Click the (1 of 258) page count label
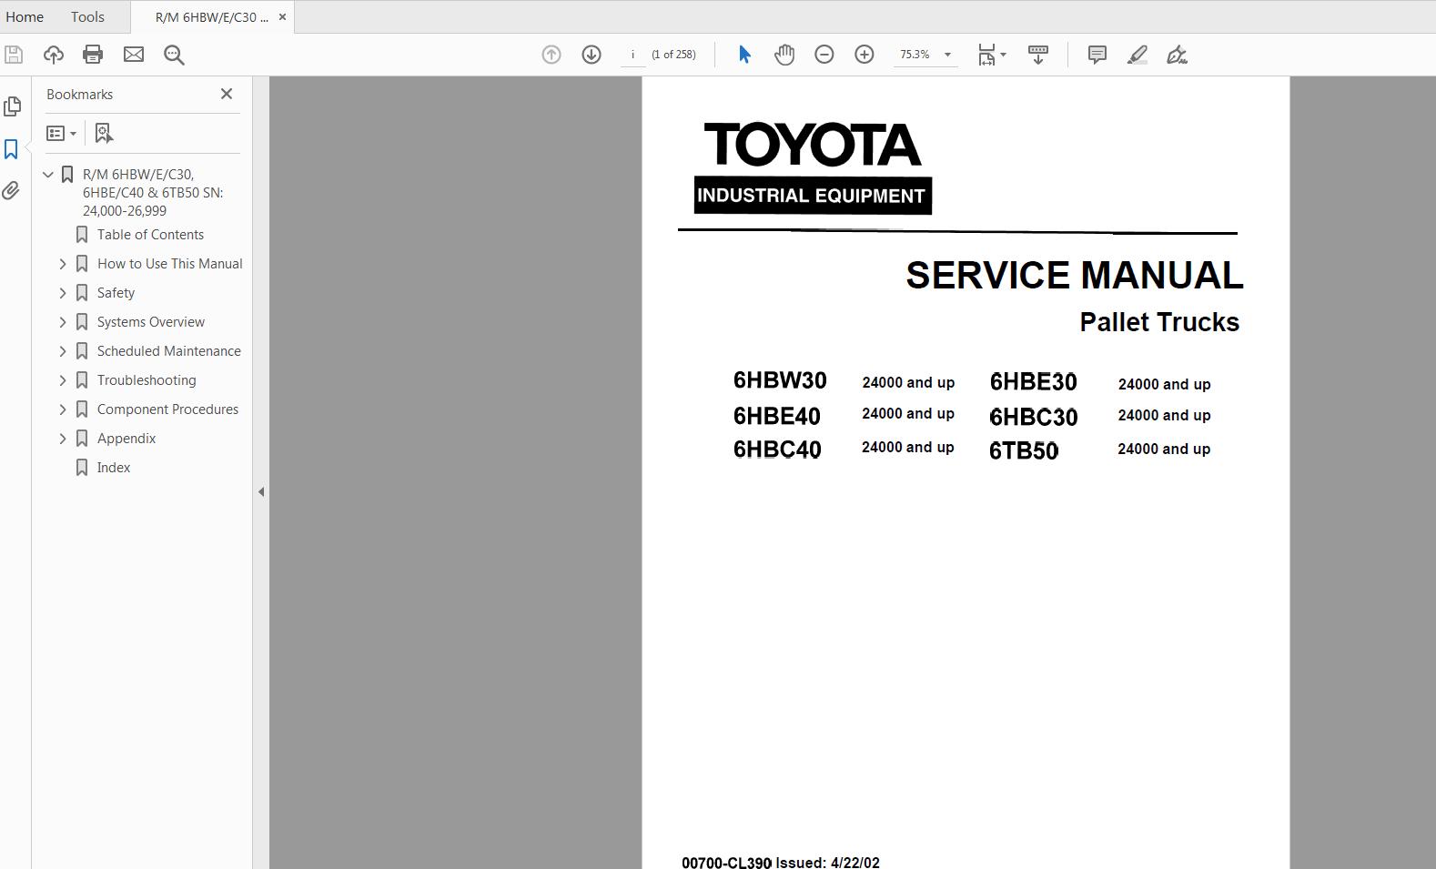The height and width of the screenshot is (869, 1436). (673, 55)
